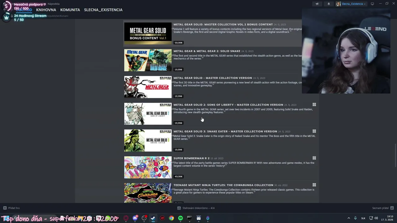The height and width of the screenshot is (223, 397).
Task: Open the KOMUNITA tab
Action: pos(70,10)
